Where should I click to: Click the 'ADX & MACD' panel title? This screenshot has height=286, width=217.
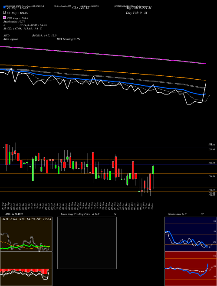[14, 214]
